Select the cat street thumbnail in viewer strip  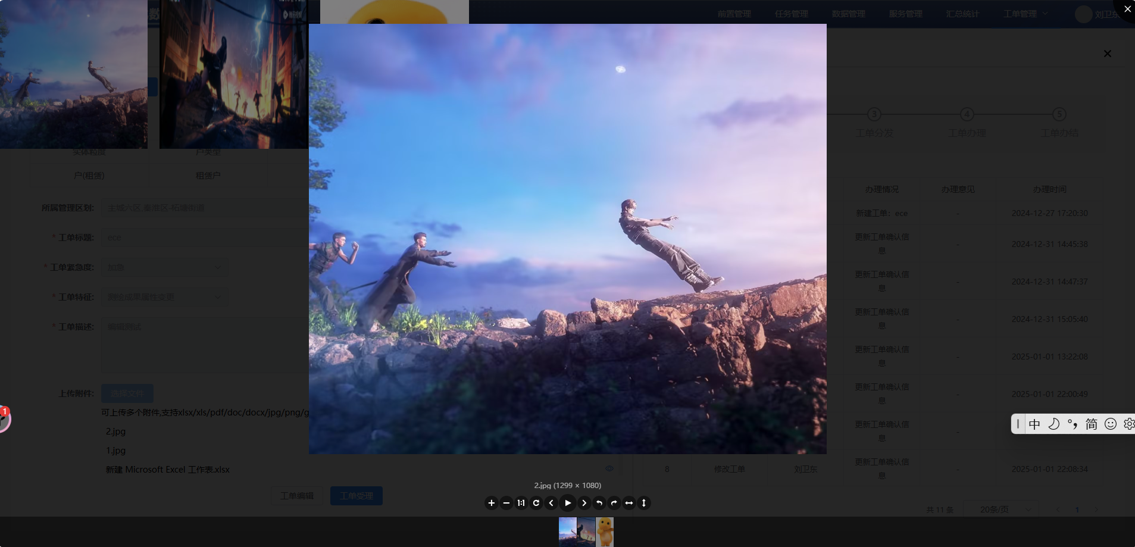(x=586, y=532)
